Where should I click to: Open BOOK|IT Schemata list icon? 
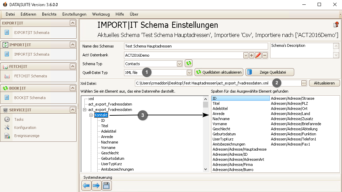tap(7, 97)
